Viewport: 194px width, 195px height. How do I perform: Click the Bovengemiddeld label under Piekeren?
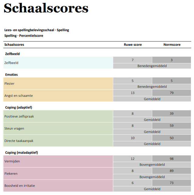[152, 177]
